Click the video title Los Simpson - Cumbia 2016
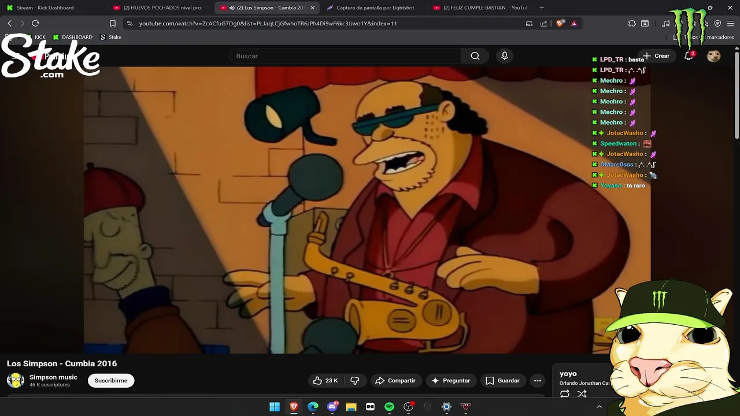 [62, 363]
